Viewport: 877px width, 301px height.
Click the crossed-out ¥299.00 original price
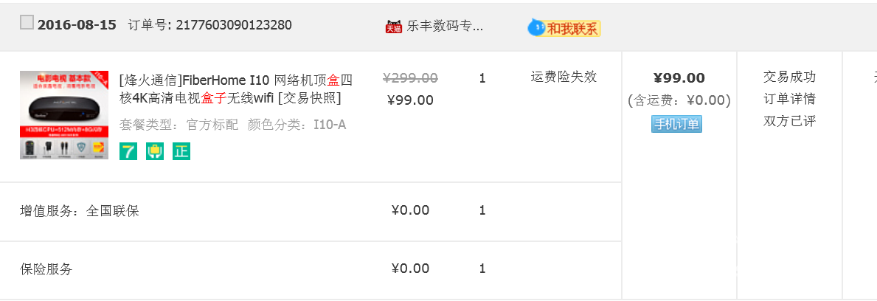410,77
